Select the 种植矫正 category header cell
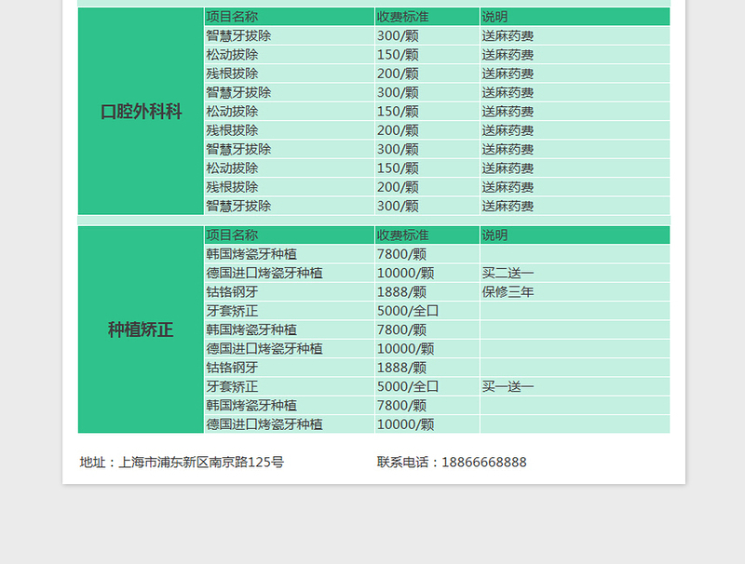Viewport: 745px width, 564px height. pos(140,329)
